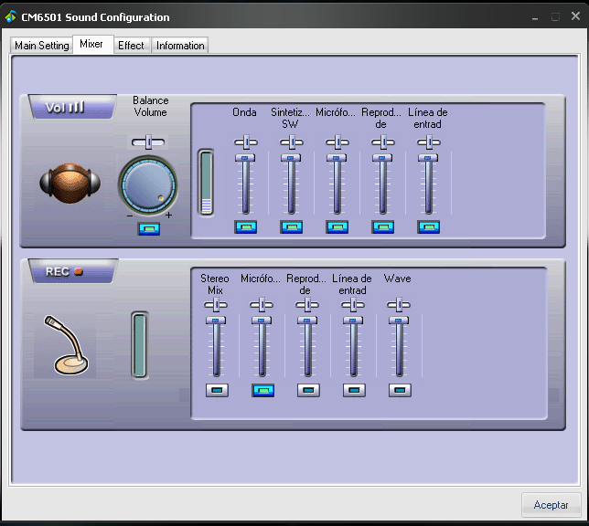Click the Onda volume fader handle

coord(245,158)
